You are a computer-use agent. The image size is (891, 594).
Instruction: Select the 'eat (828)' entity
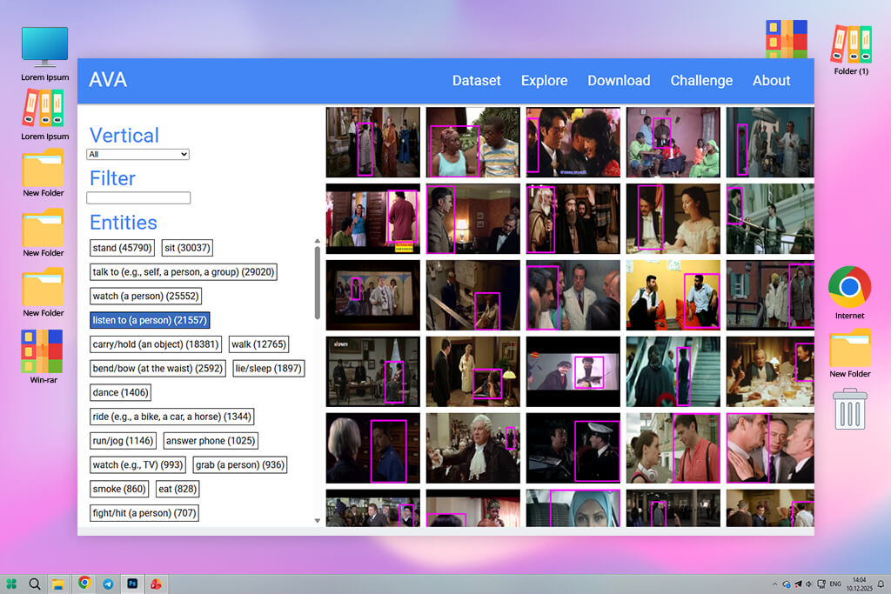(178, 489)
